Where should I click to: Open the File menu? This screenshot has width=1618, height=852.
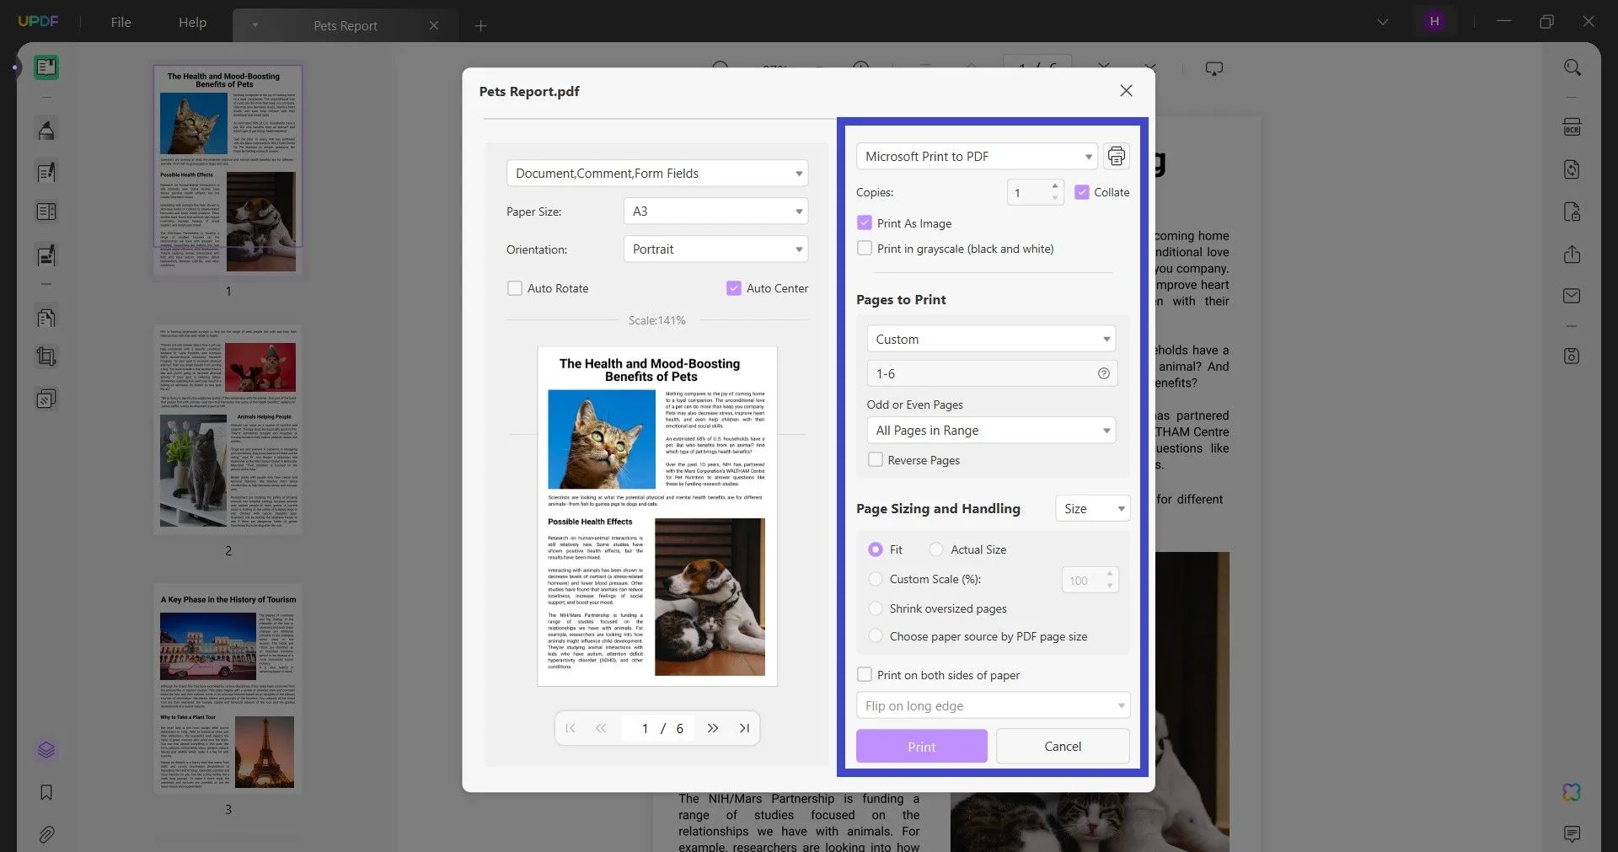pyautogui.click(x=121, y=22)
